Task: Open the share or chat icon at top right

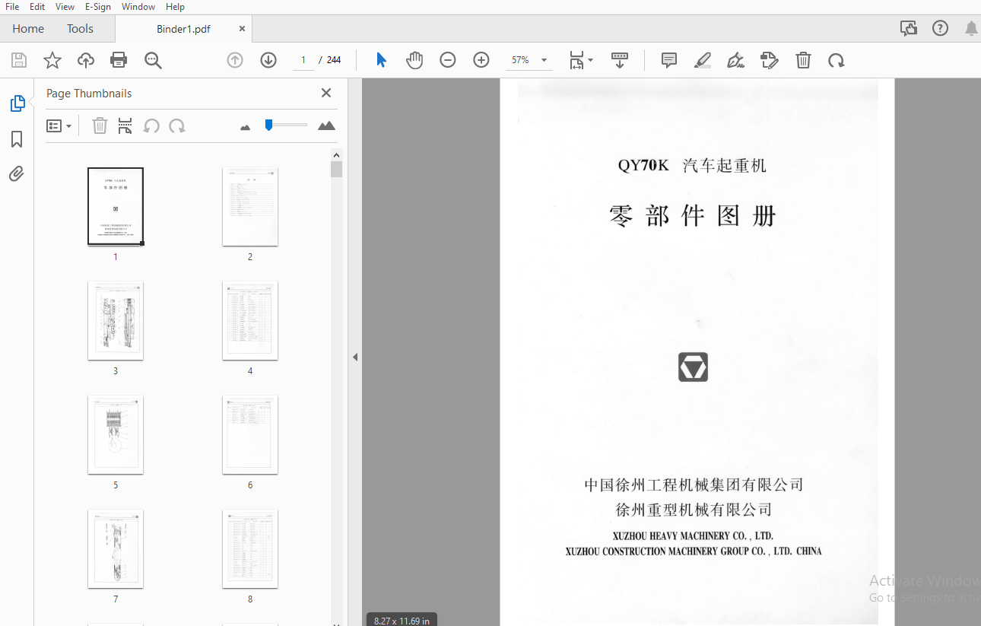Action: point(908,29)
